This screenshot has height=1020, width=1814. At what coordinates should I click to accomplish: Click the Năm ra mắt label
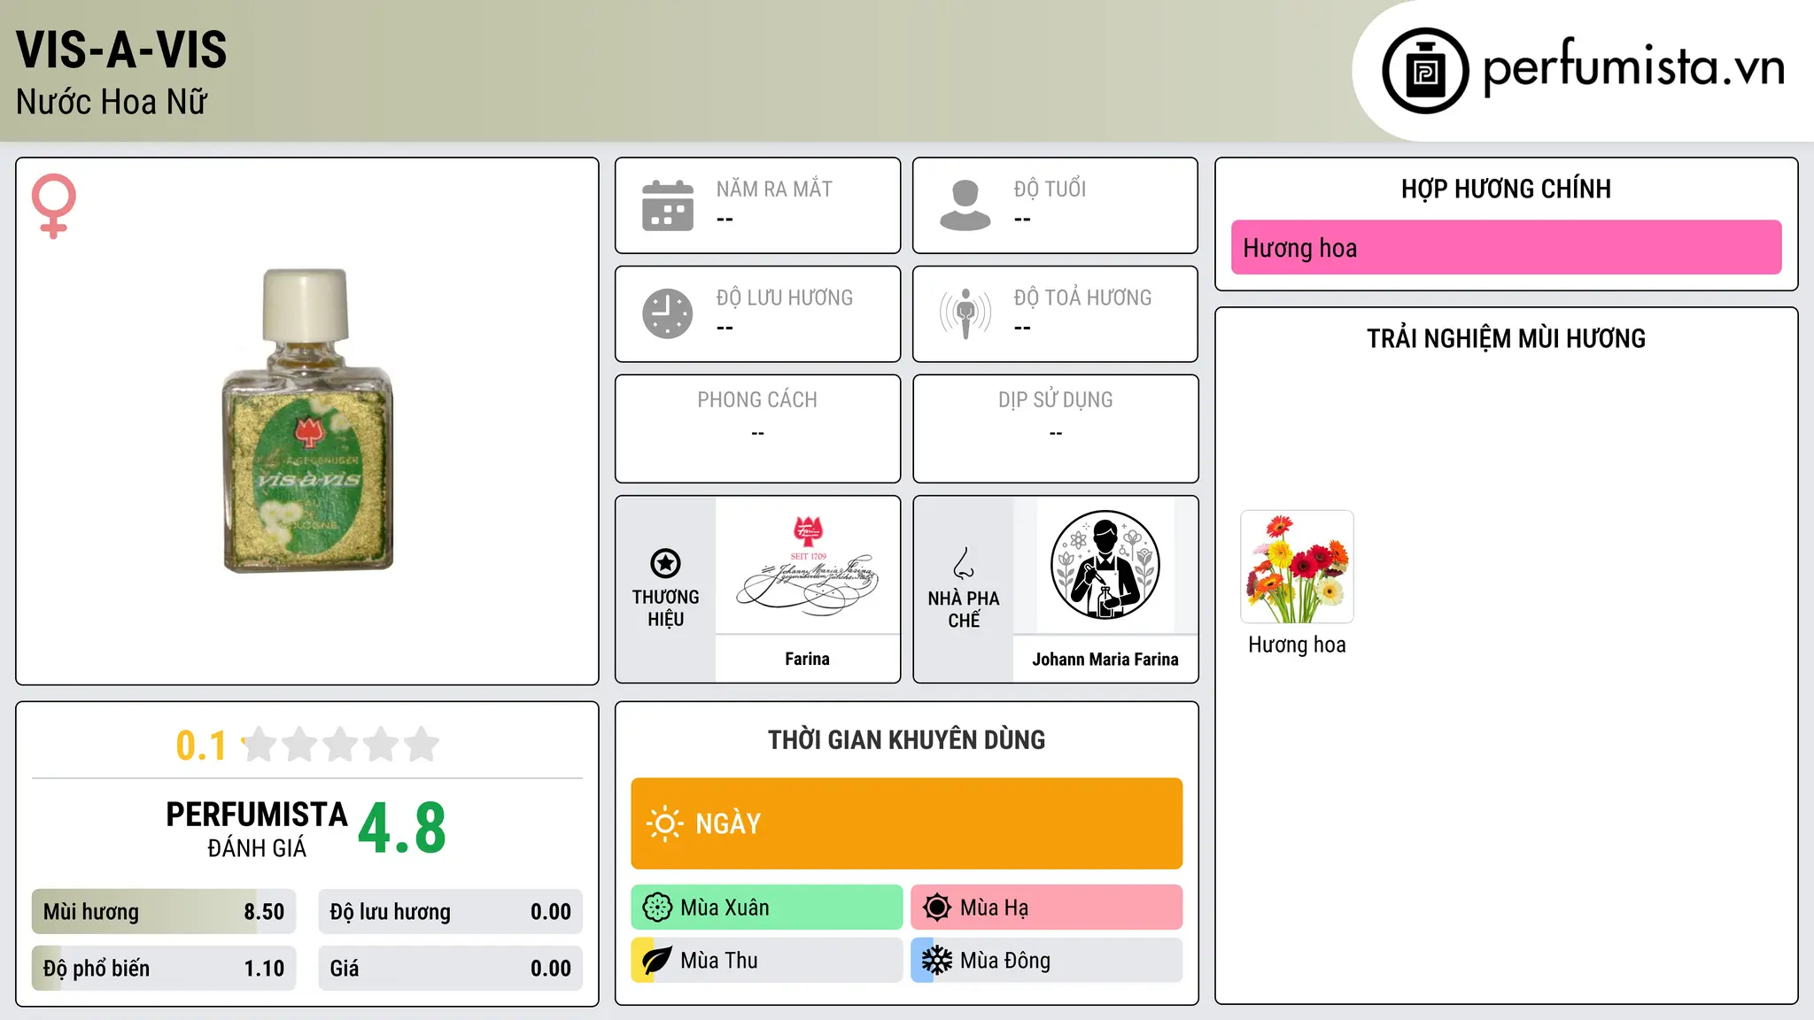tap(774, 189)
